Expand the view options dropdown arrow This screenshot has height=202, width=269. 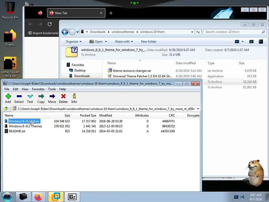242,42
